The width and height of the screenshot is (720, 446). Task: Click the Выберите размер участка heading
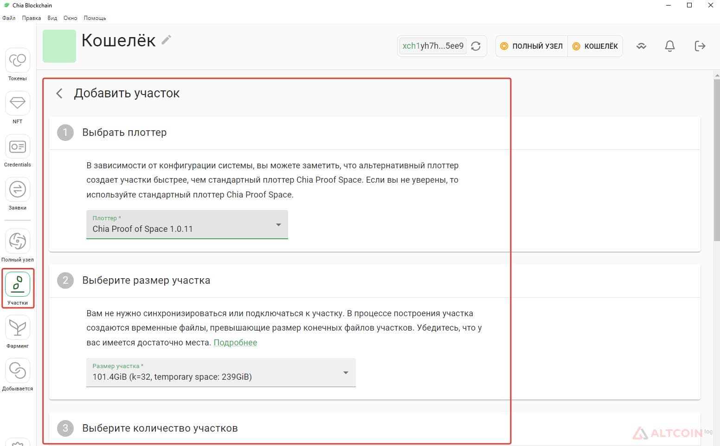pos(146,280)
